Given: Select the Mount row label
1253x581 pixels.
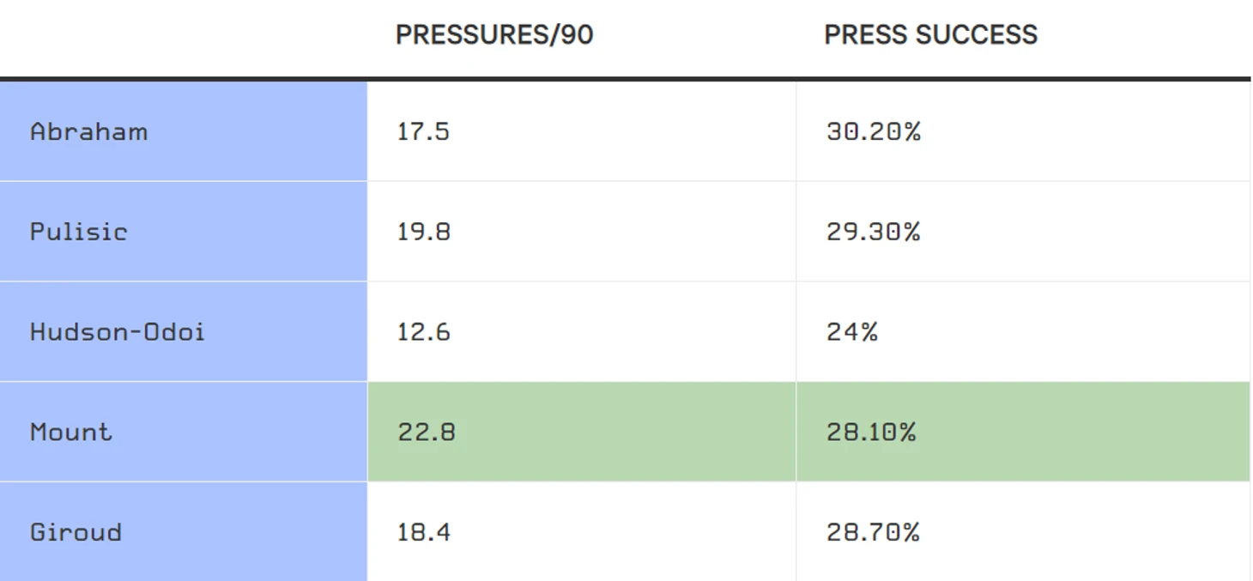Looking at the screenshot, I should [71, 432].
